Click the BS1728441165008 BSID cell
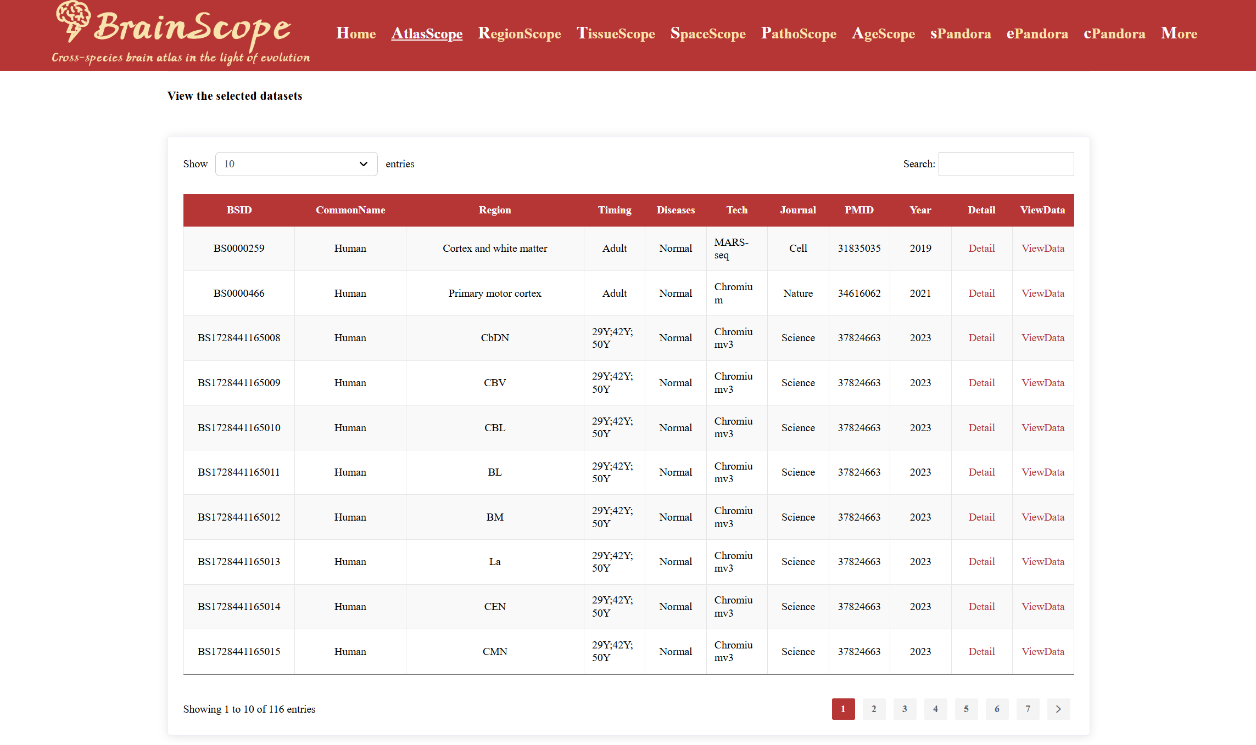Image resolution: width=1256 pixels, height=745 pixels. [x=239, y=338]
